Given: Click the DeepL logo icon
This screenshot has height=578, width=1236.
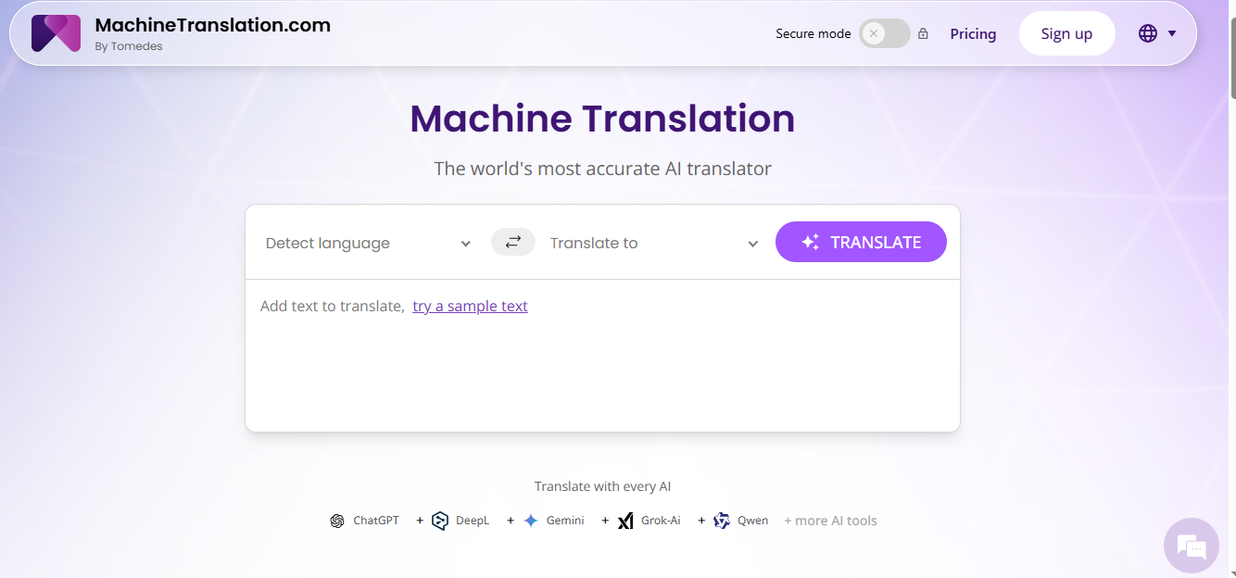Looking at the screenshot, I should (x=440, y=521).
